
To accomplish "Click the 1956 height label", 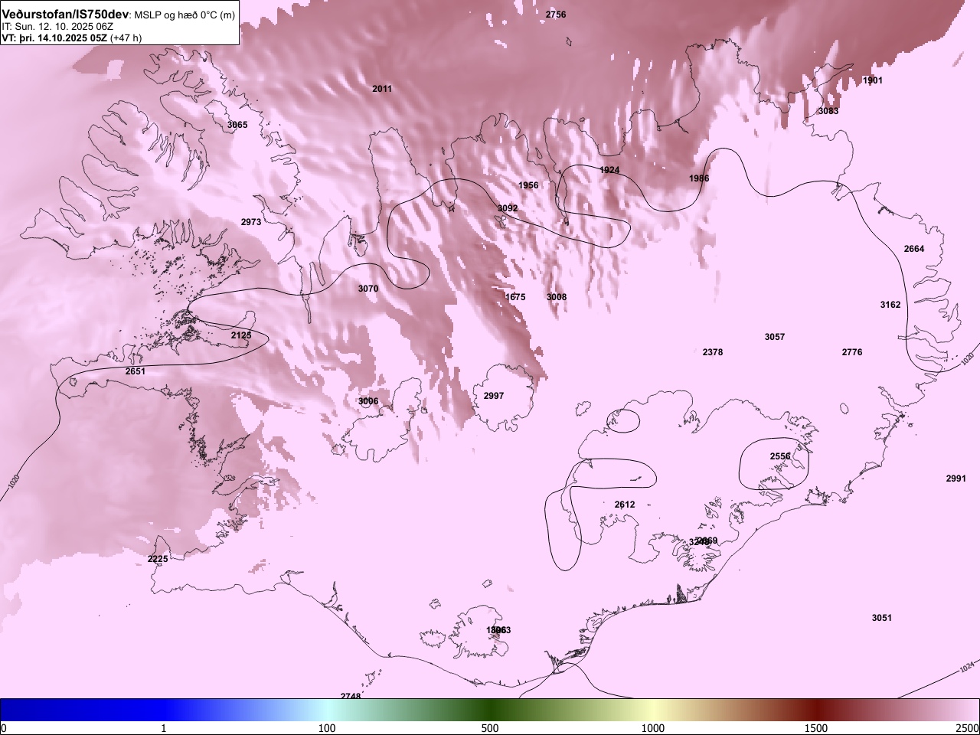I will pos(528,185).
